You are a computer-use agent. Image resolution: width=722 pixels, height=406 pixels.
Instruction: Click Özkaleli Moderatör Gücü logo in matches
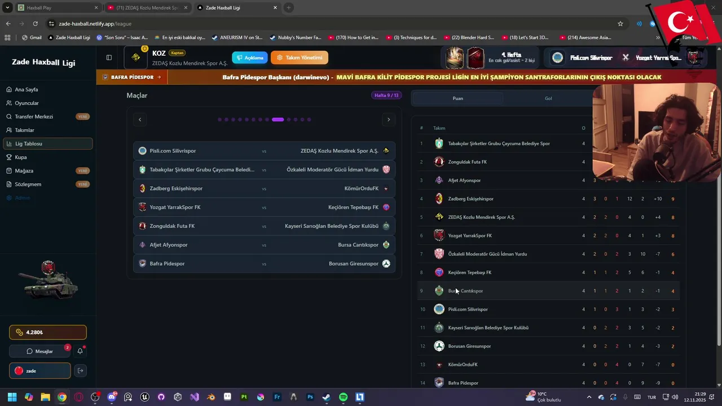(386, 169)
